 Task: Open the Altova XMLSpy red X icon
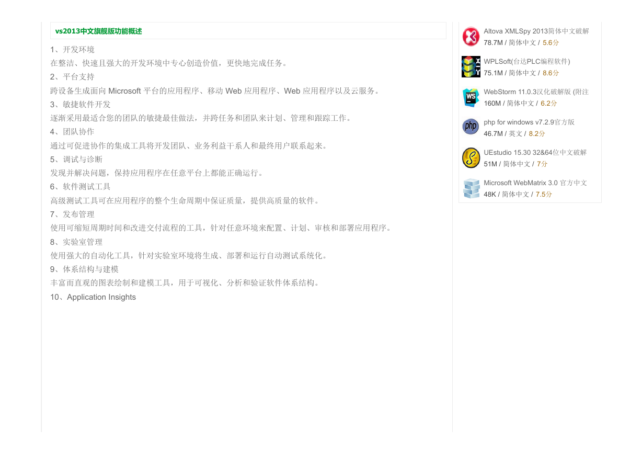click(x=471, y=37)
